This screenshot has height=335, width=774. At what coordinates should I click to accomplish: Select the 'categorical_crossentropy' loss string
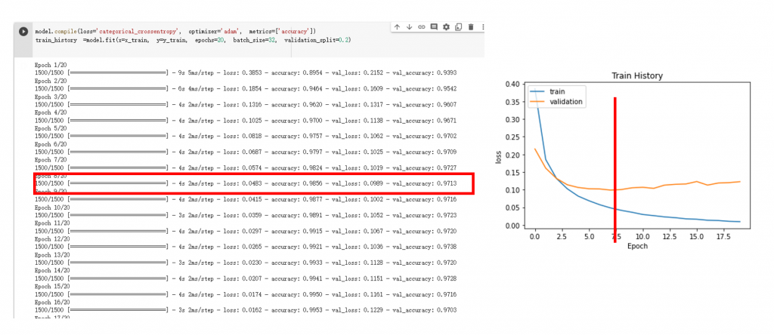click(139, 32)
